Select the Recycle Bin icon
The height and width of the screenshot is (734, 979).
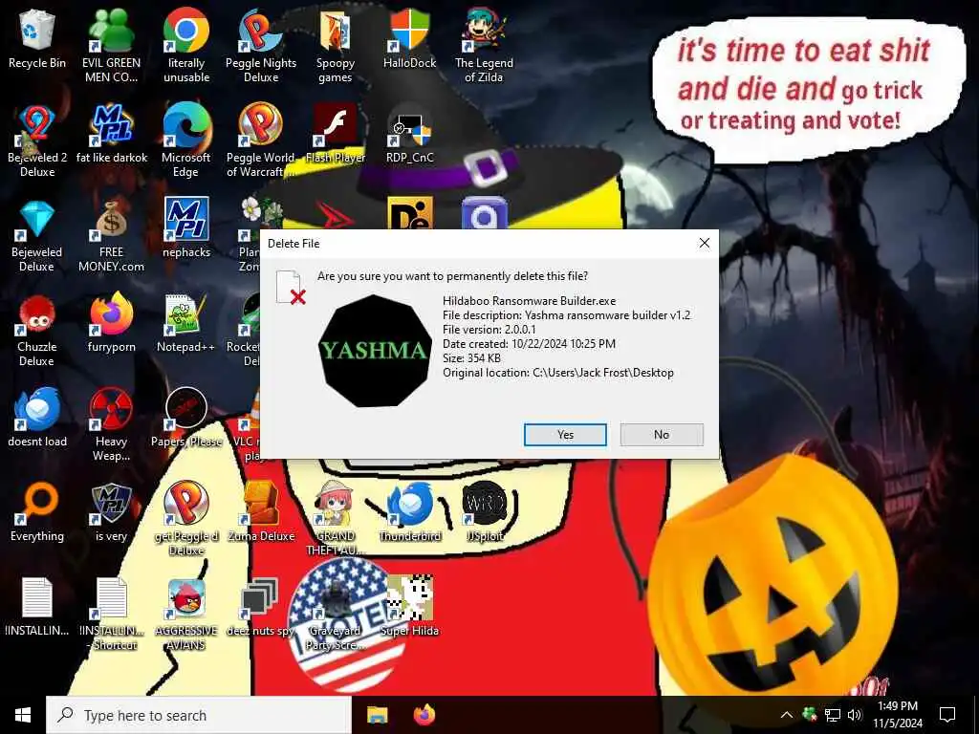(37, 40)
